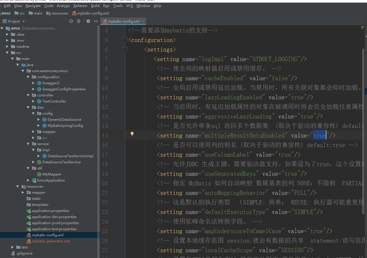Select TestController class in tree
Viewport: 367px width, 258px height.
point(54,101)
